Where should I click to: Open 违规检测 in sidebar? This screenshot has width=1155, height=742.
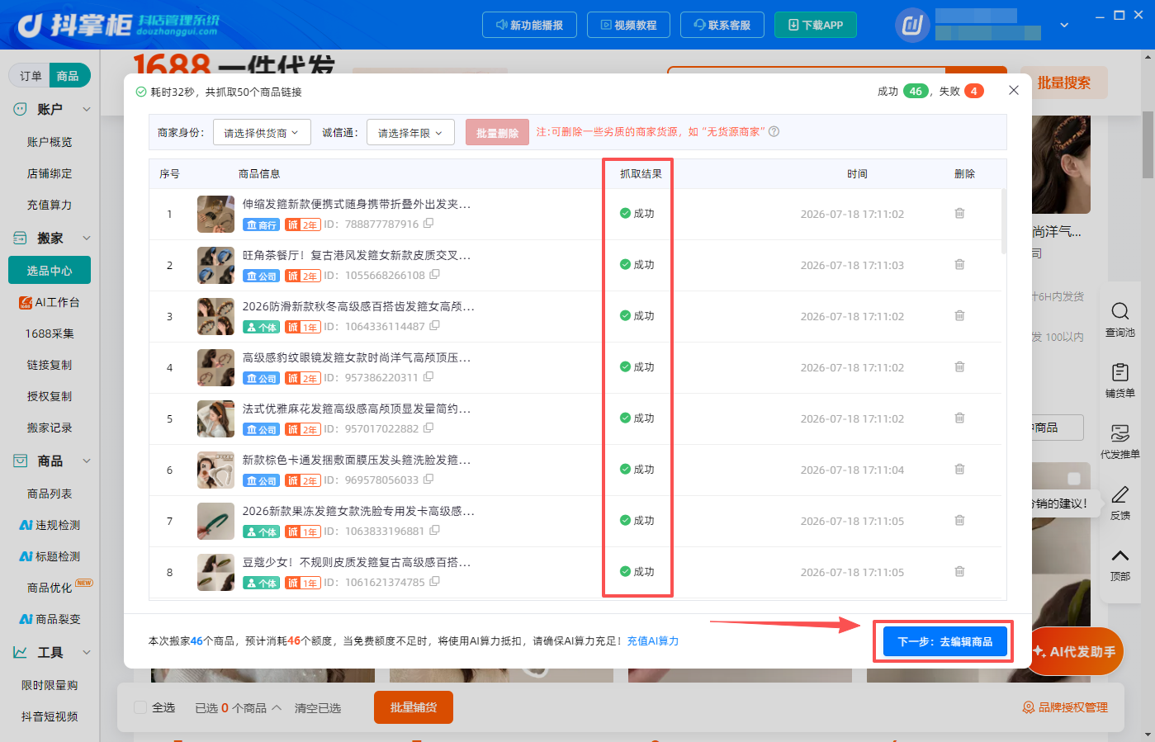(x=50, y=525)
